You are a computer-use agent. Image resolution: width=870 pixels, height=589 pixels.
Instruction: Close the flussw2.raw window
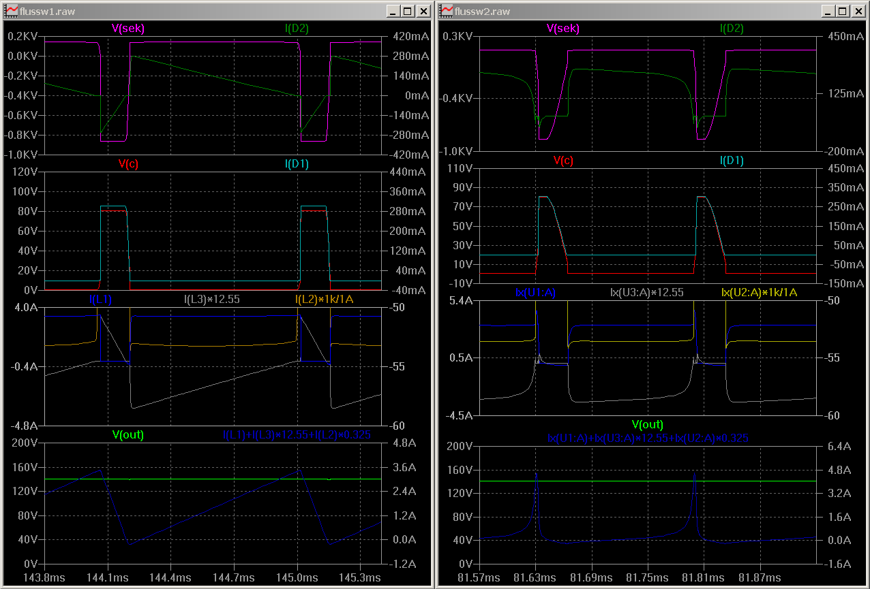(x=858, y=11)
